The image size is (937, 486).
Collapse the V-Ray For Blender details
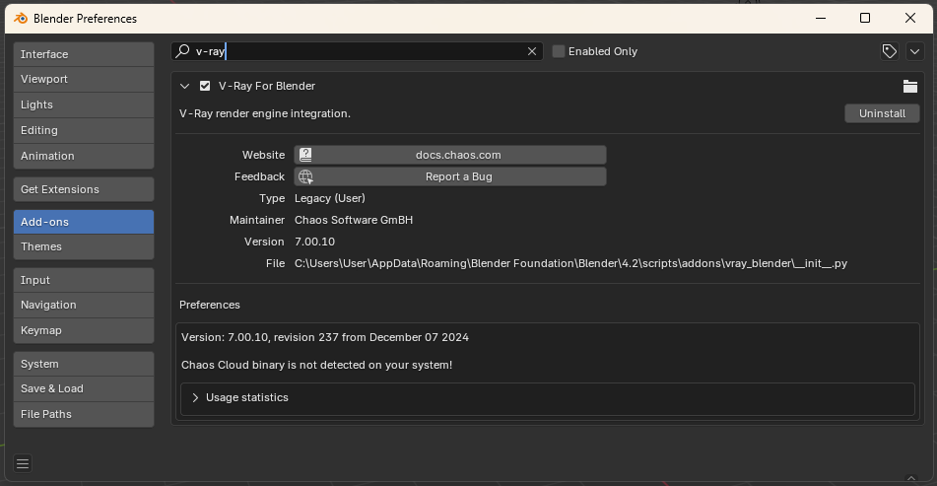point(184,86)
